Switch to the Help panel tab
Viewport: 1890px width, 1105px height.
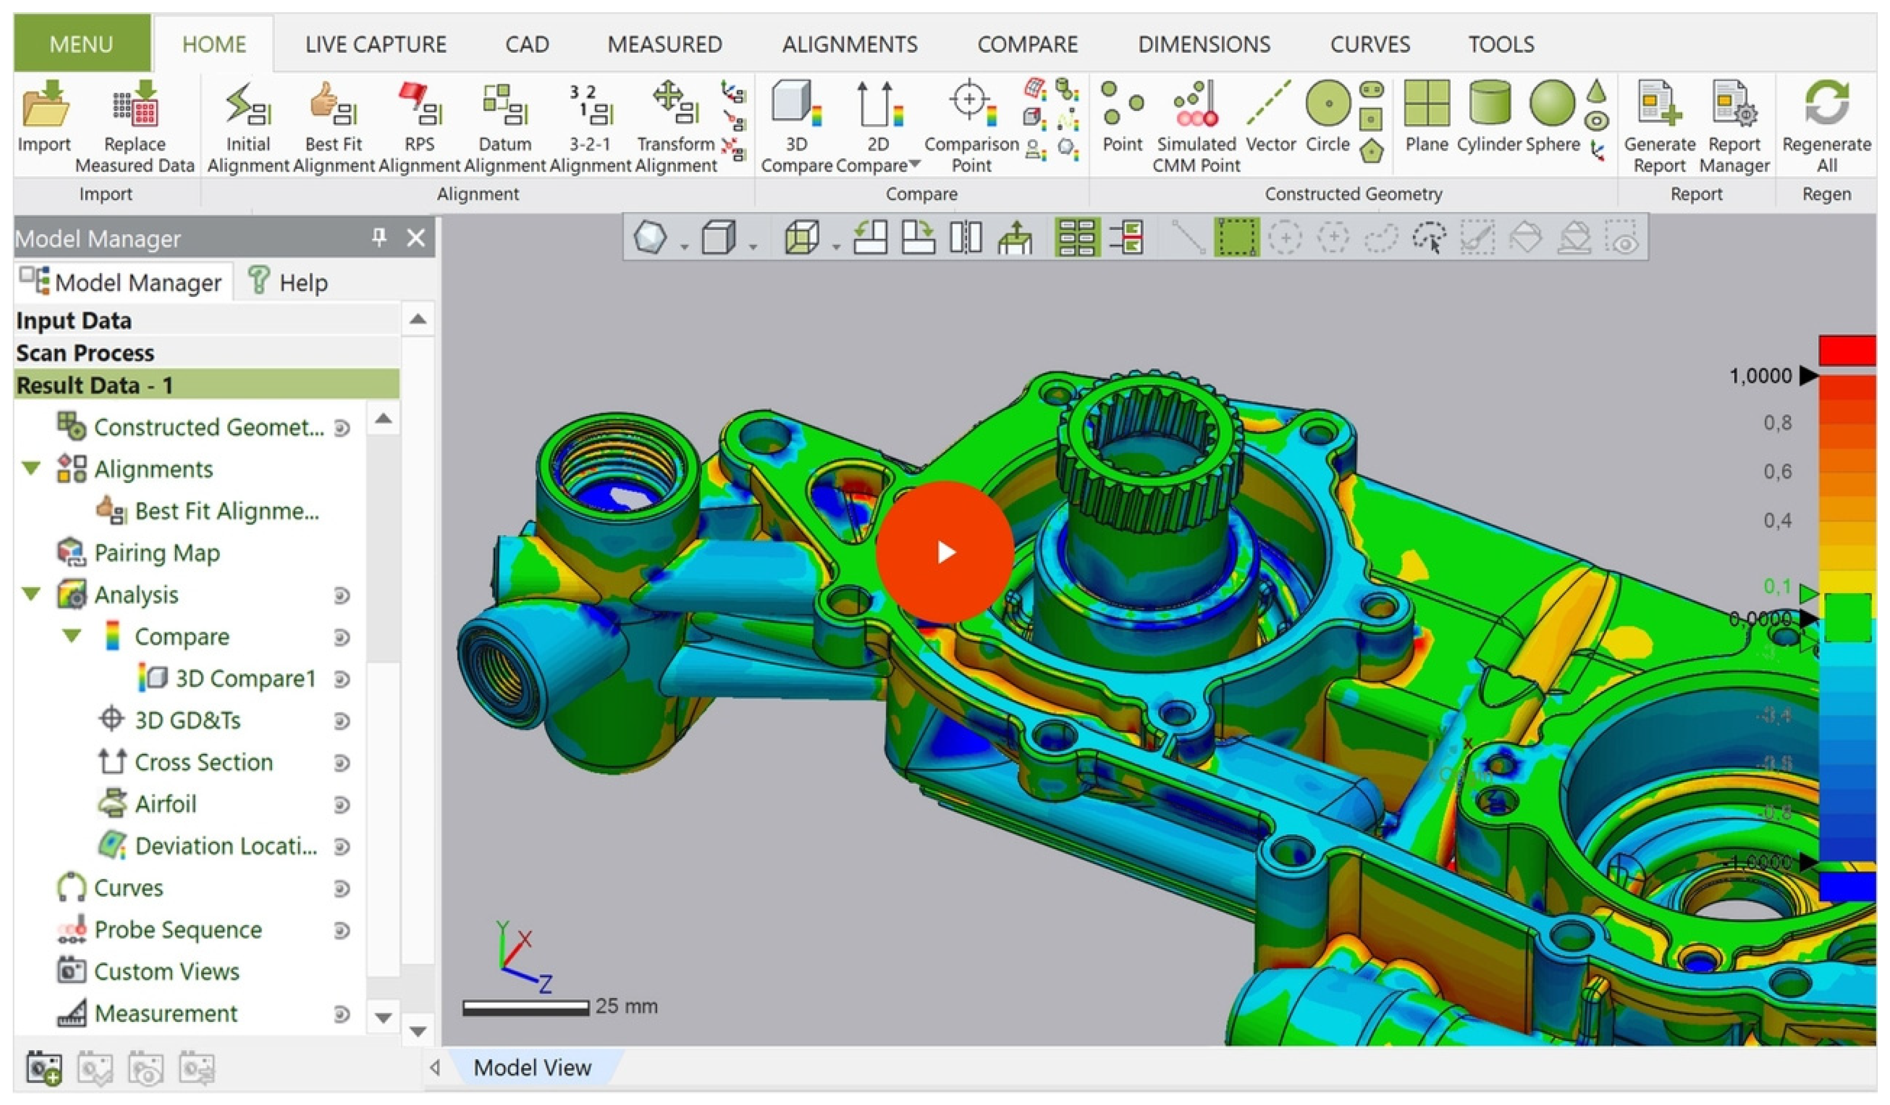(x=289, y=282)
